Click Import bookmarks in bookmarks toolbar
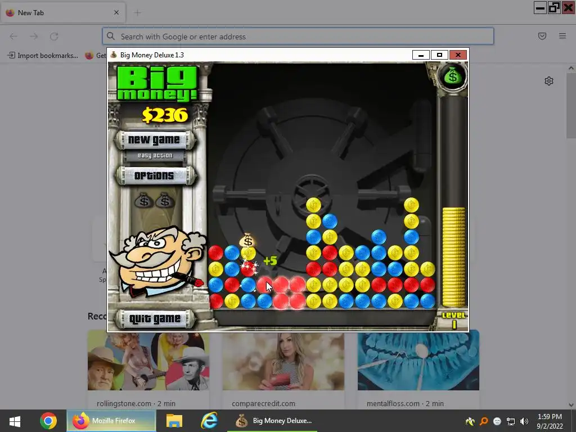 click(43, 56)
